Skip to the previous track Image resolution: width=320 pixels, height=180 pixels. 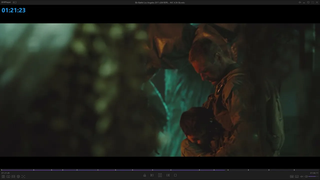click(x=152, y=175)
